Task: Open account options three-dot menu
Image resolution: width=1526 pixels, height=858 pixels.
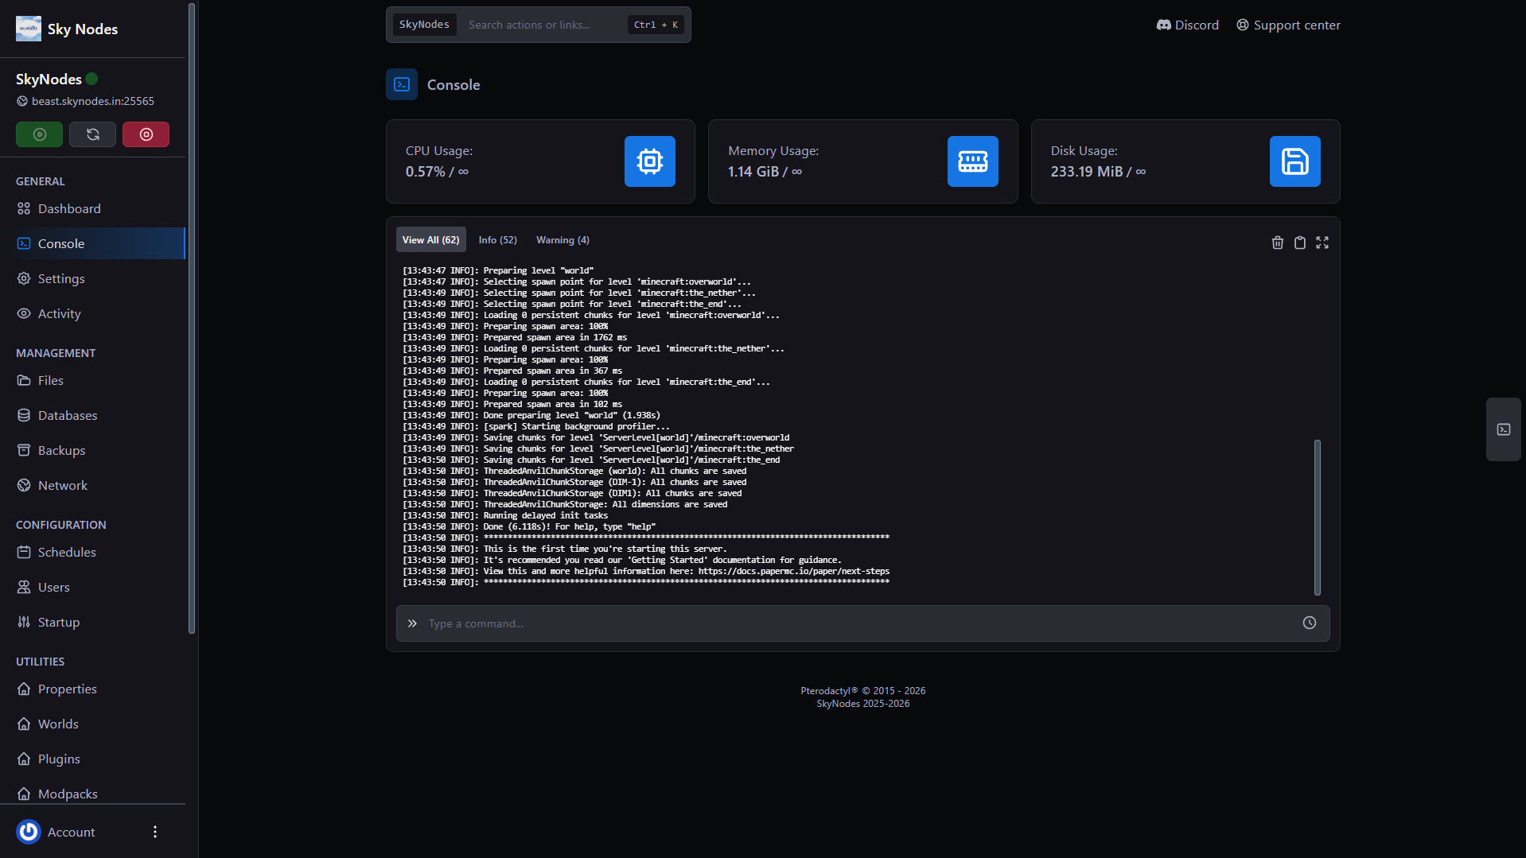Action: click(155, 832)
